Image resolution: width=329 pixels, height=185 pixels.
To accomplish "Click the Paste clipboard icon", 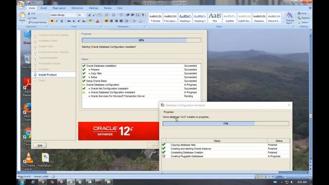I will (x=22, y=15).
